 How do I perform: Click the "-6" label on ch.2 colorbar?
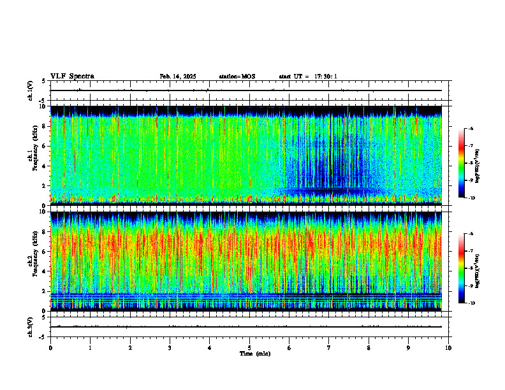(x=471, y=234)
